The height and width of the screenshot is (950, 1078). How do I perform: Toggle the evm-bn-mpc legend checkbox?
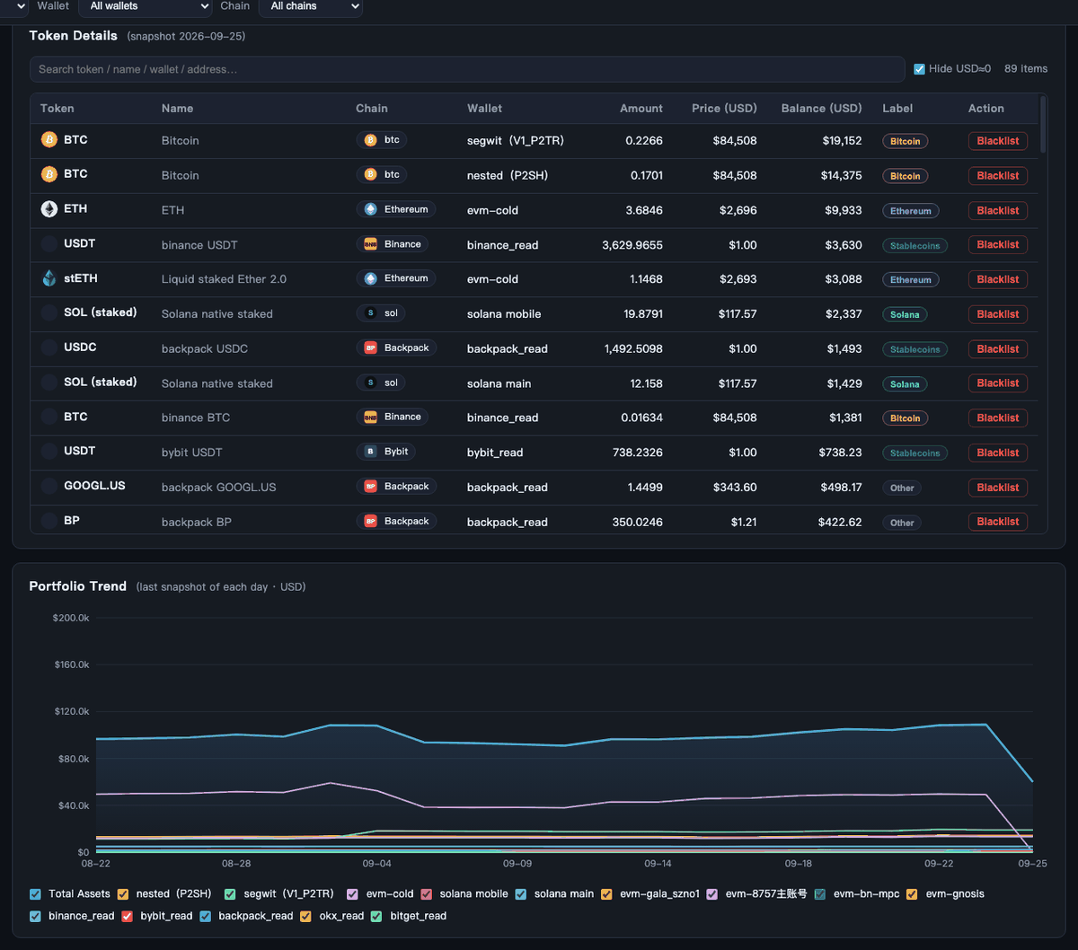coord(820,894)
